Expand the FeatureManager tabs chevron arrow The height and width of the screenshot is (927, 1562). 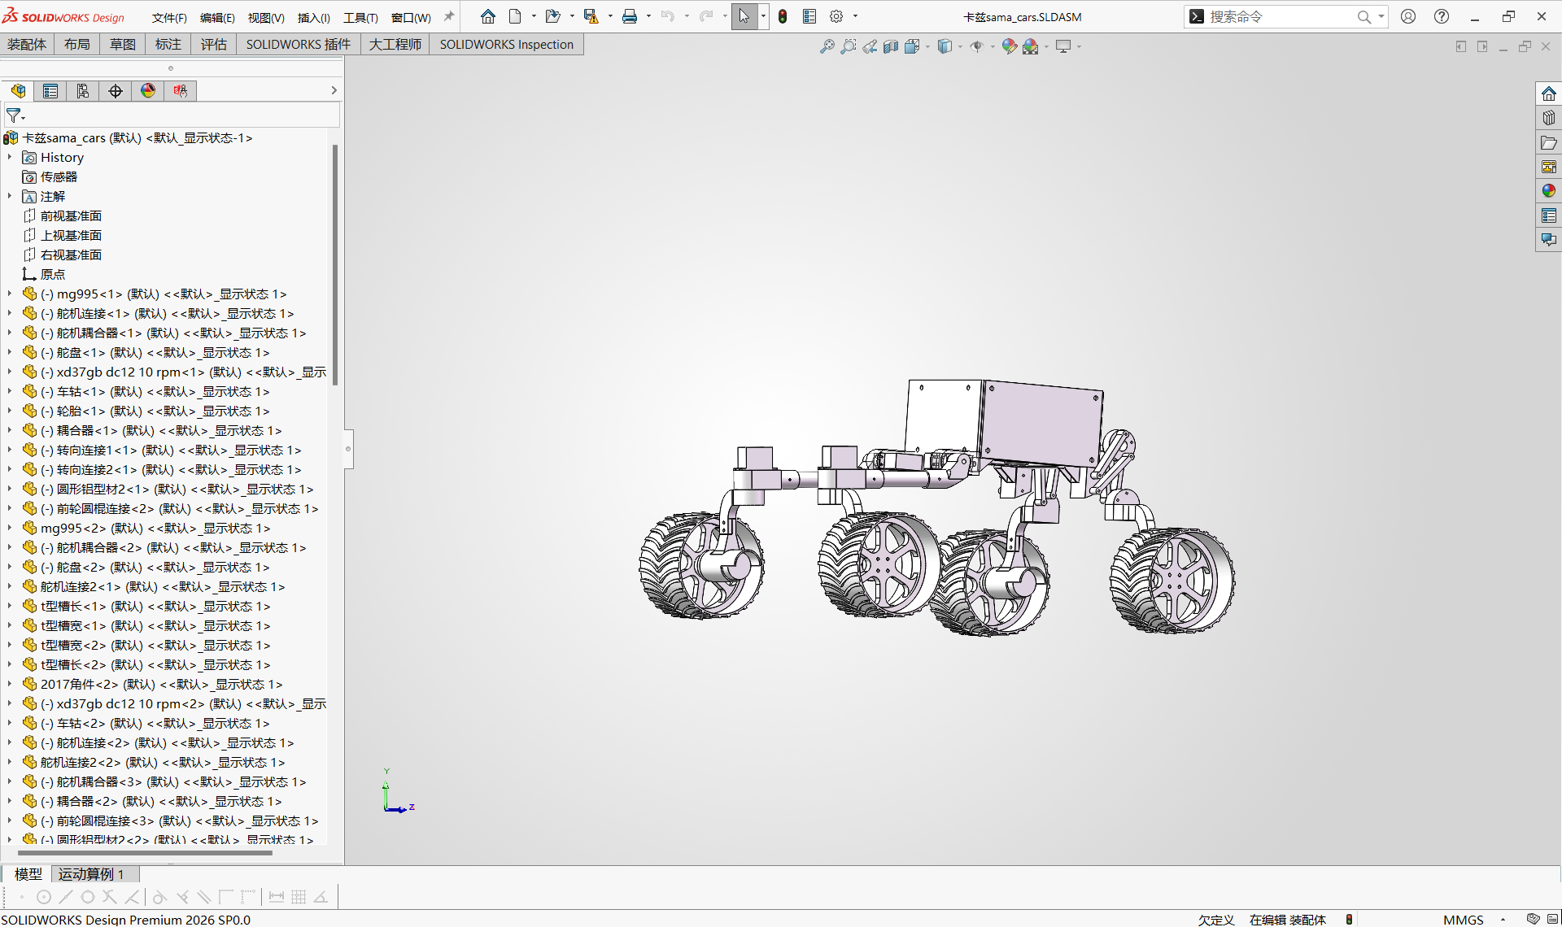(334, 90)
